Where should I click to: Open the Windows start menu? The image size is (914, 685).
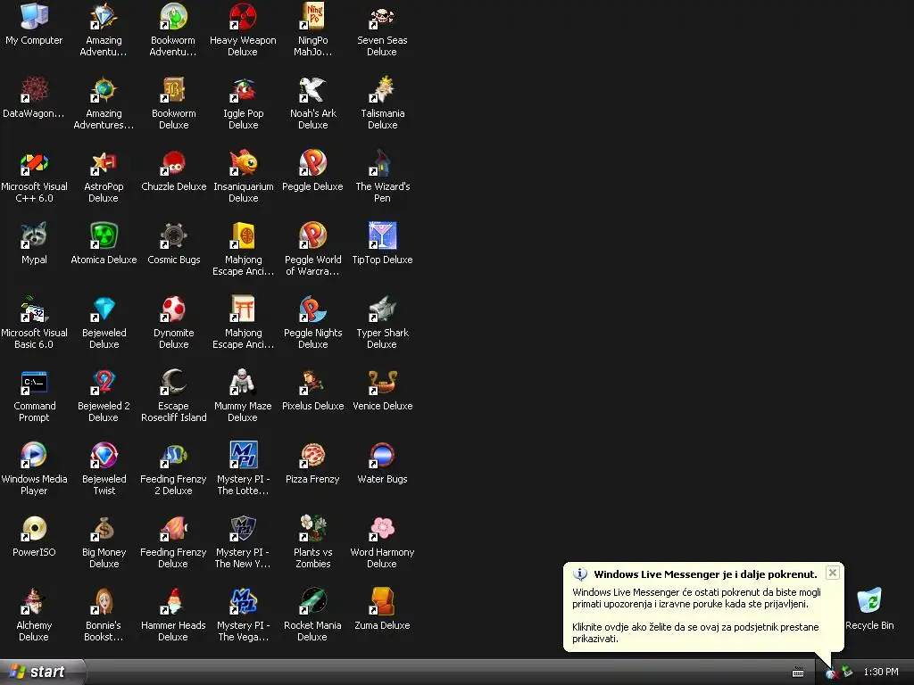[x=43, y=672]
